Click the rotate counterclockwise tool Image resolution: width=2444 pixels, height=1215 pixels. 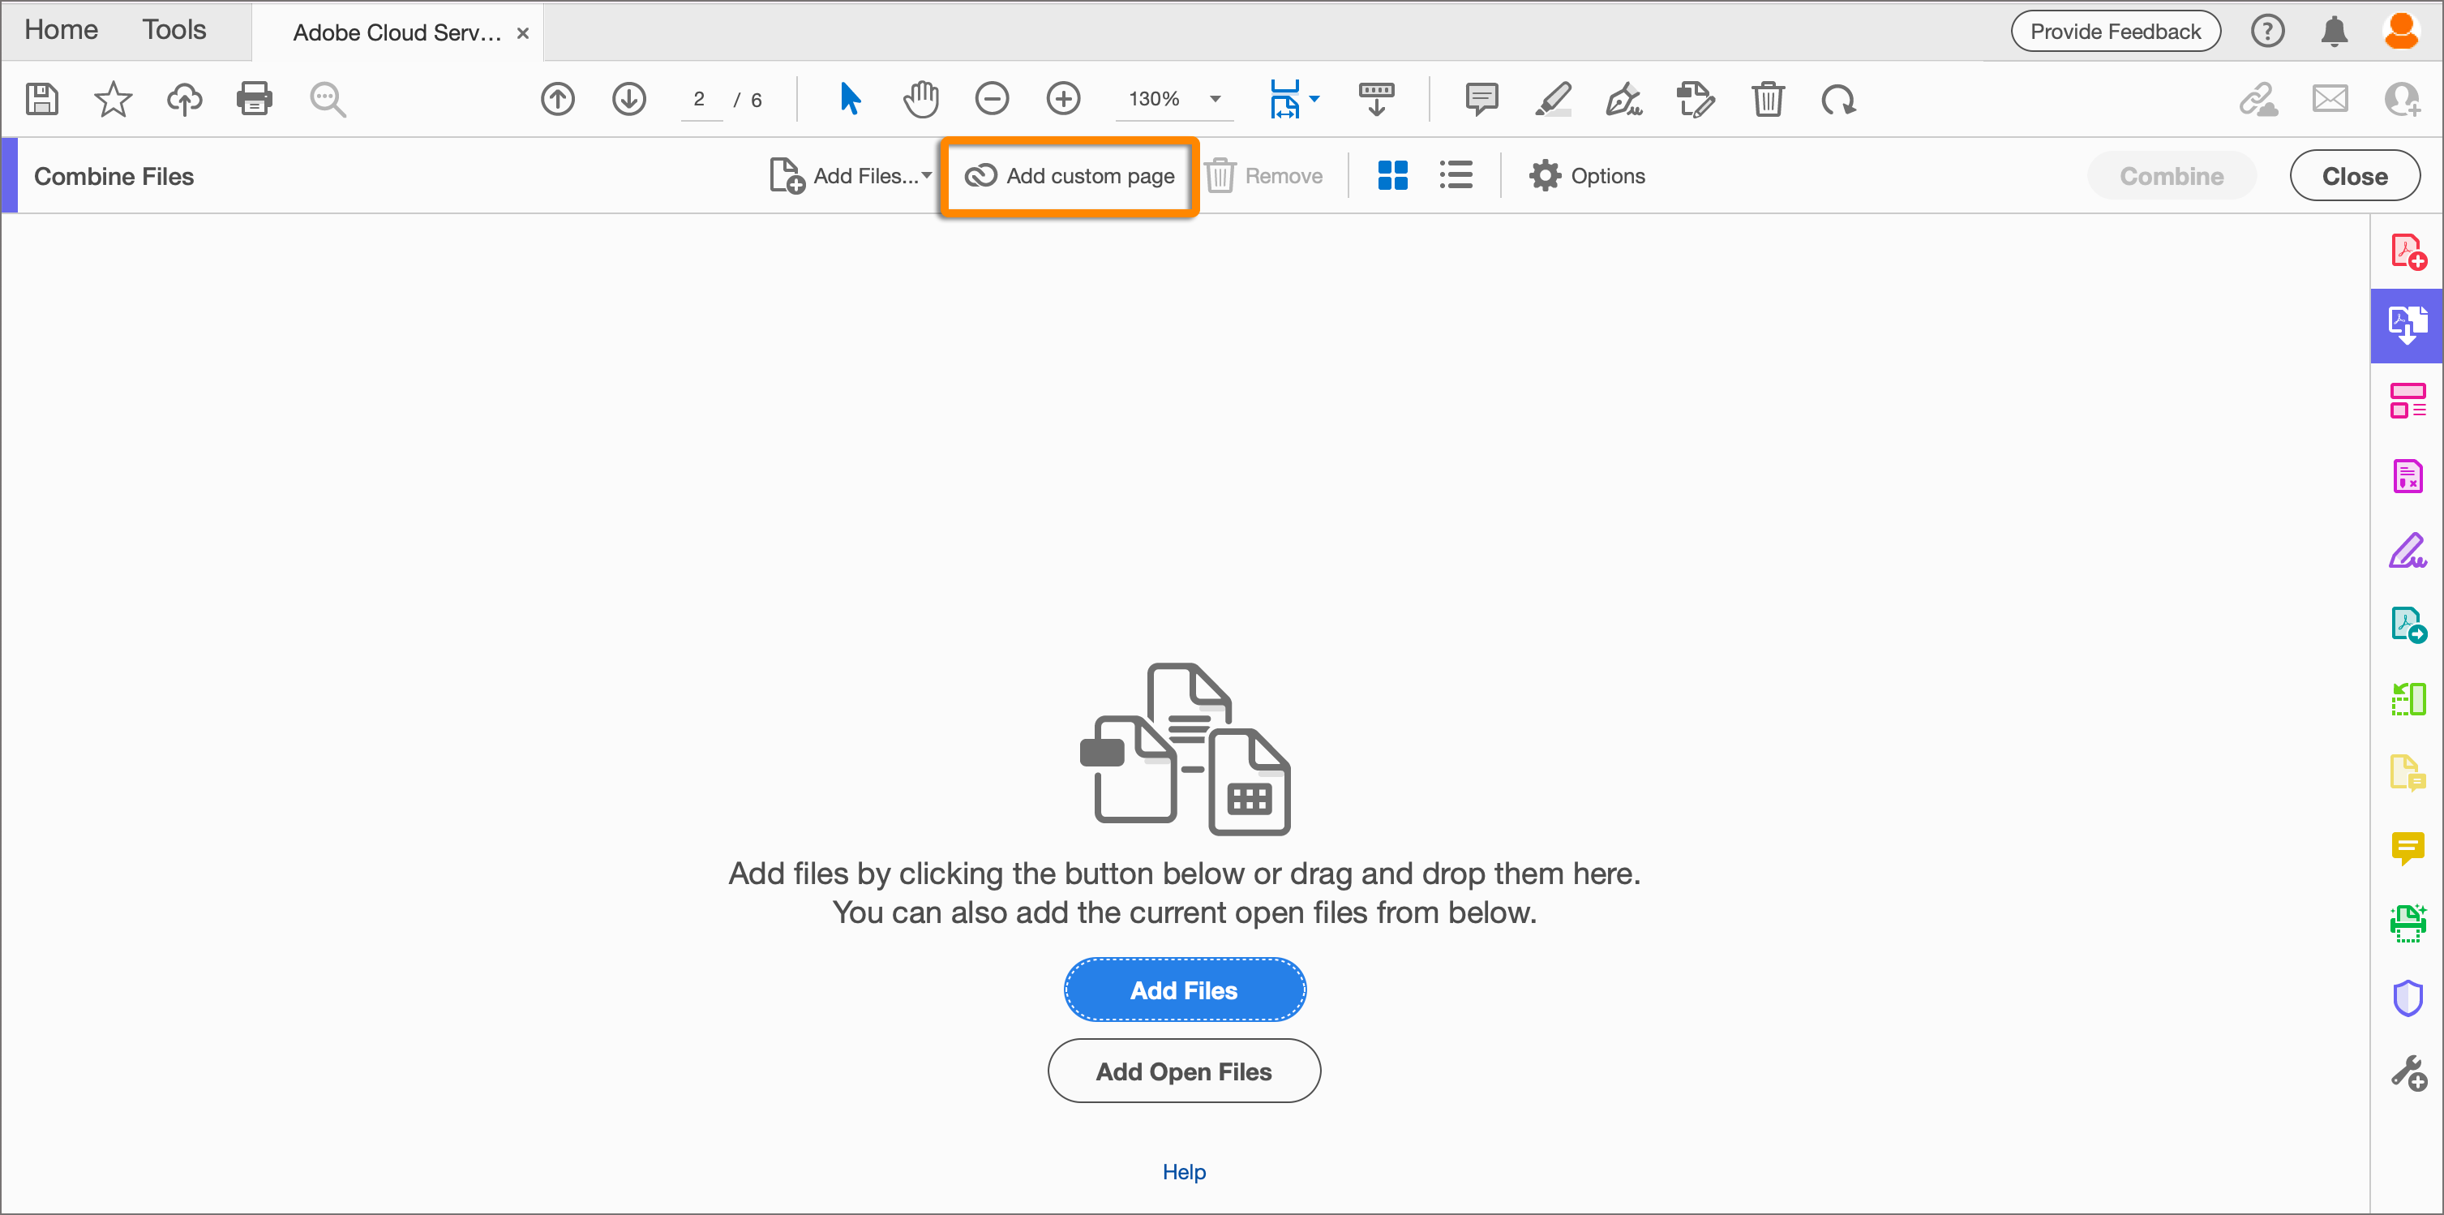click(x=1837, y=100)
